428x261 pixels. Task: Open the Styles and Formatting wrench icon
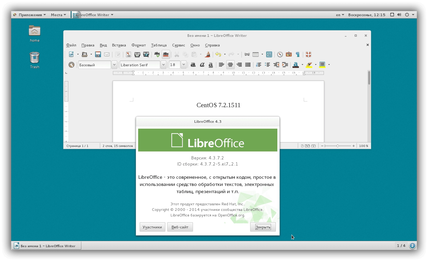[x=71, y=65]
